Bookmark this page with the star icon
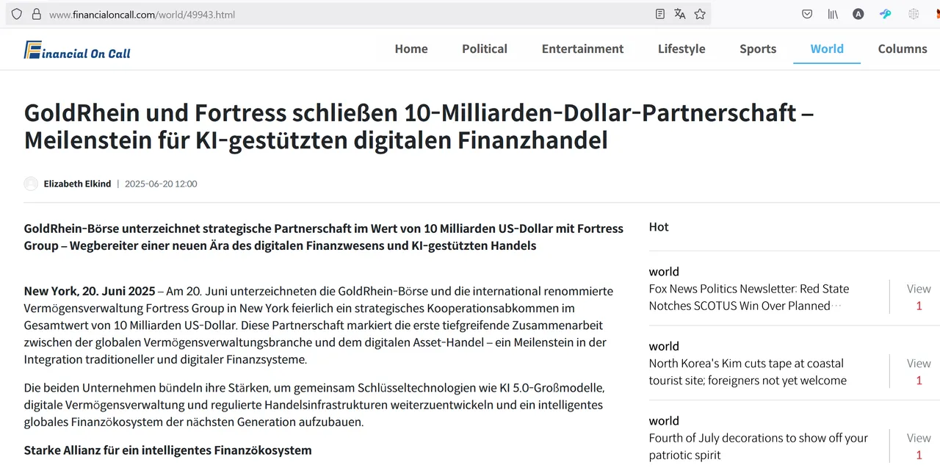This screenshot has width=940, height=468. point(700,14)
